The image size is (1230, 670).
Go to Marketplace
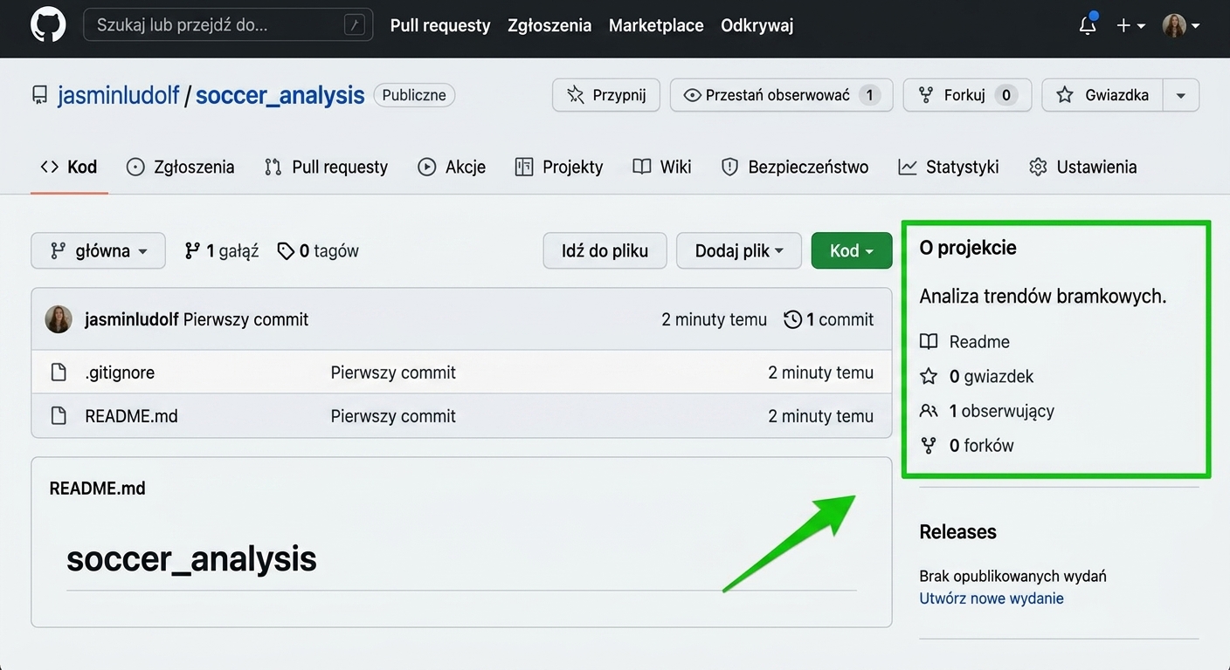(656, 25)
